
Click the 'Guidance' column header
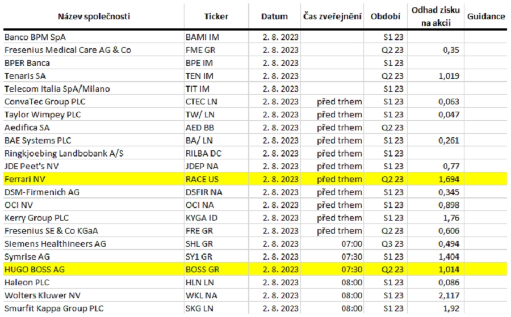pyautogui.click(x=486, y=16)
